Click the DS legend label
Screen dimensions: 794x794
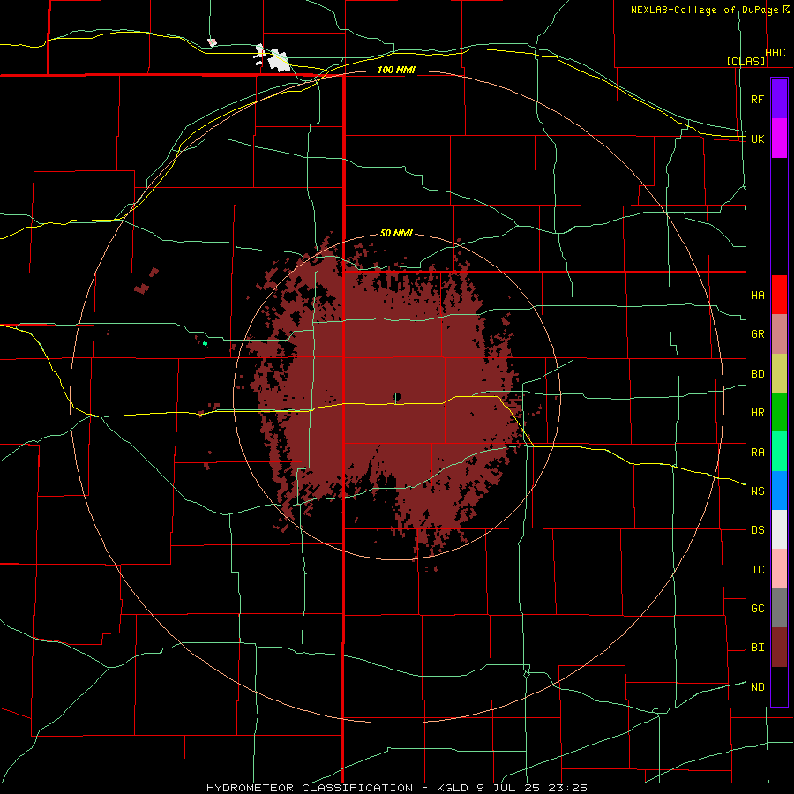[x=757, y=530]
